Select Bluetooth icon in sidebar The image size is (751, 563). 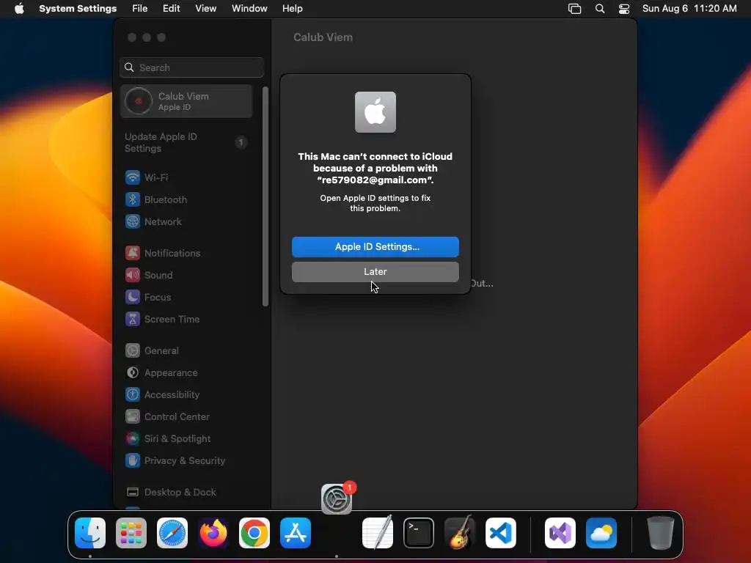coord(133,199)
